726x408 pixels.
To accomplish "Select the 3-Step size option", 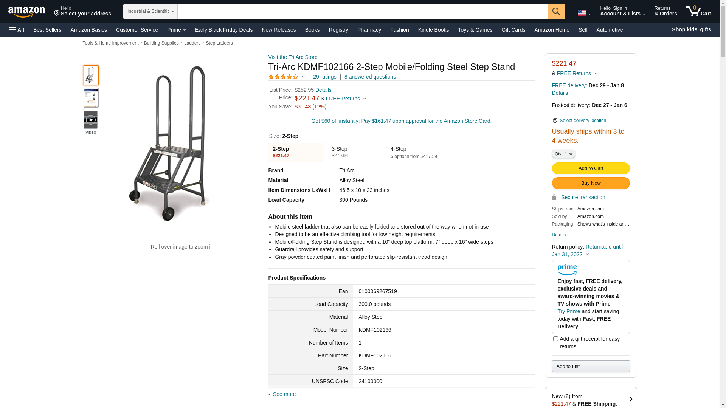I will click(354, 152).
